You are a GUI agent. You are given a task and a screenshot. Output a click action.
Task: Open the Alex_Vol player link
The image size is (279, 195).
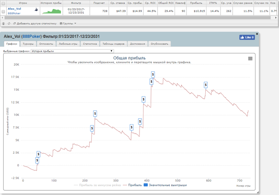pyautogui.click(x=14, y=9)
